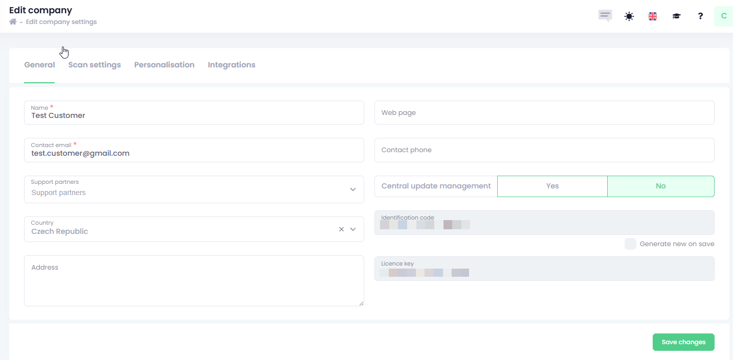The image size is (733, 360).
Task: Expand the Support partners dropdown
Action: 352,189
